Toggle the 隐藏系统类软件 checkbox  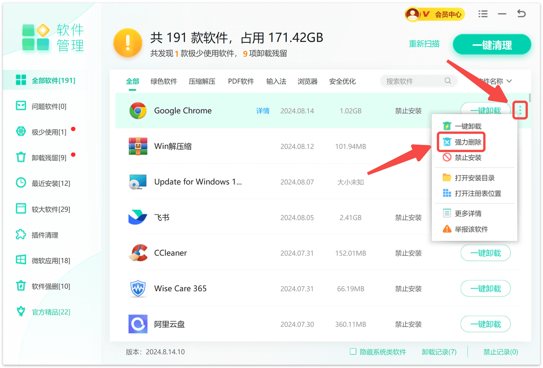pos(353,351)
